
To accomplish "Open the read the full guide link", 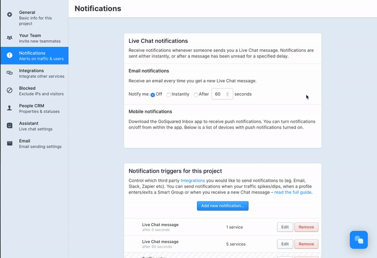I will pyautogui.click(x=293, y=192).
